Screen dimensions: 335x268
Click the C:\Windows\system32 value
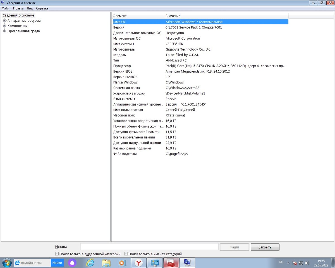[x=182, y=88]
